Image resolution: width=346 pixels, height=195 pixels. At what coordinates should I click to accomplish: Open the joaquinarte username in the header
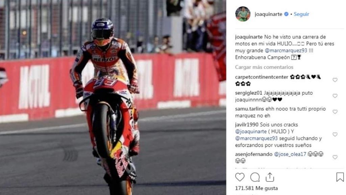pyautogui.click(x=268, y=14)
